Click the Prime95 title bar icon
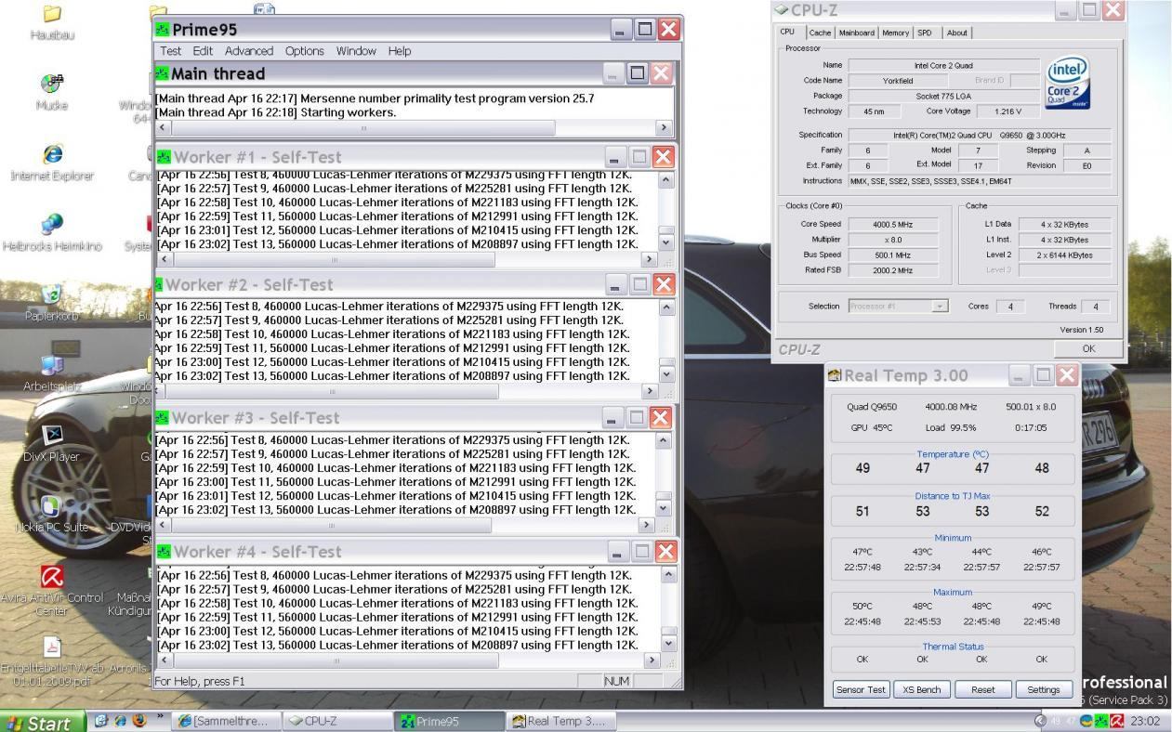The height and width of the screenshot is (732, 1172). click(x=163, y=30)
